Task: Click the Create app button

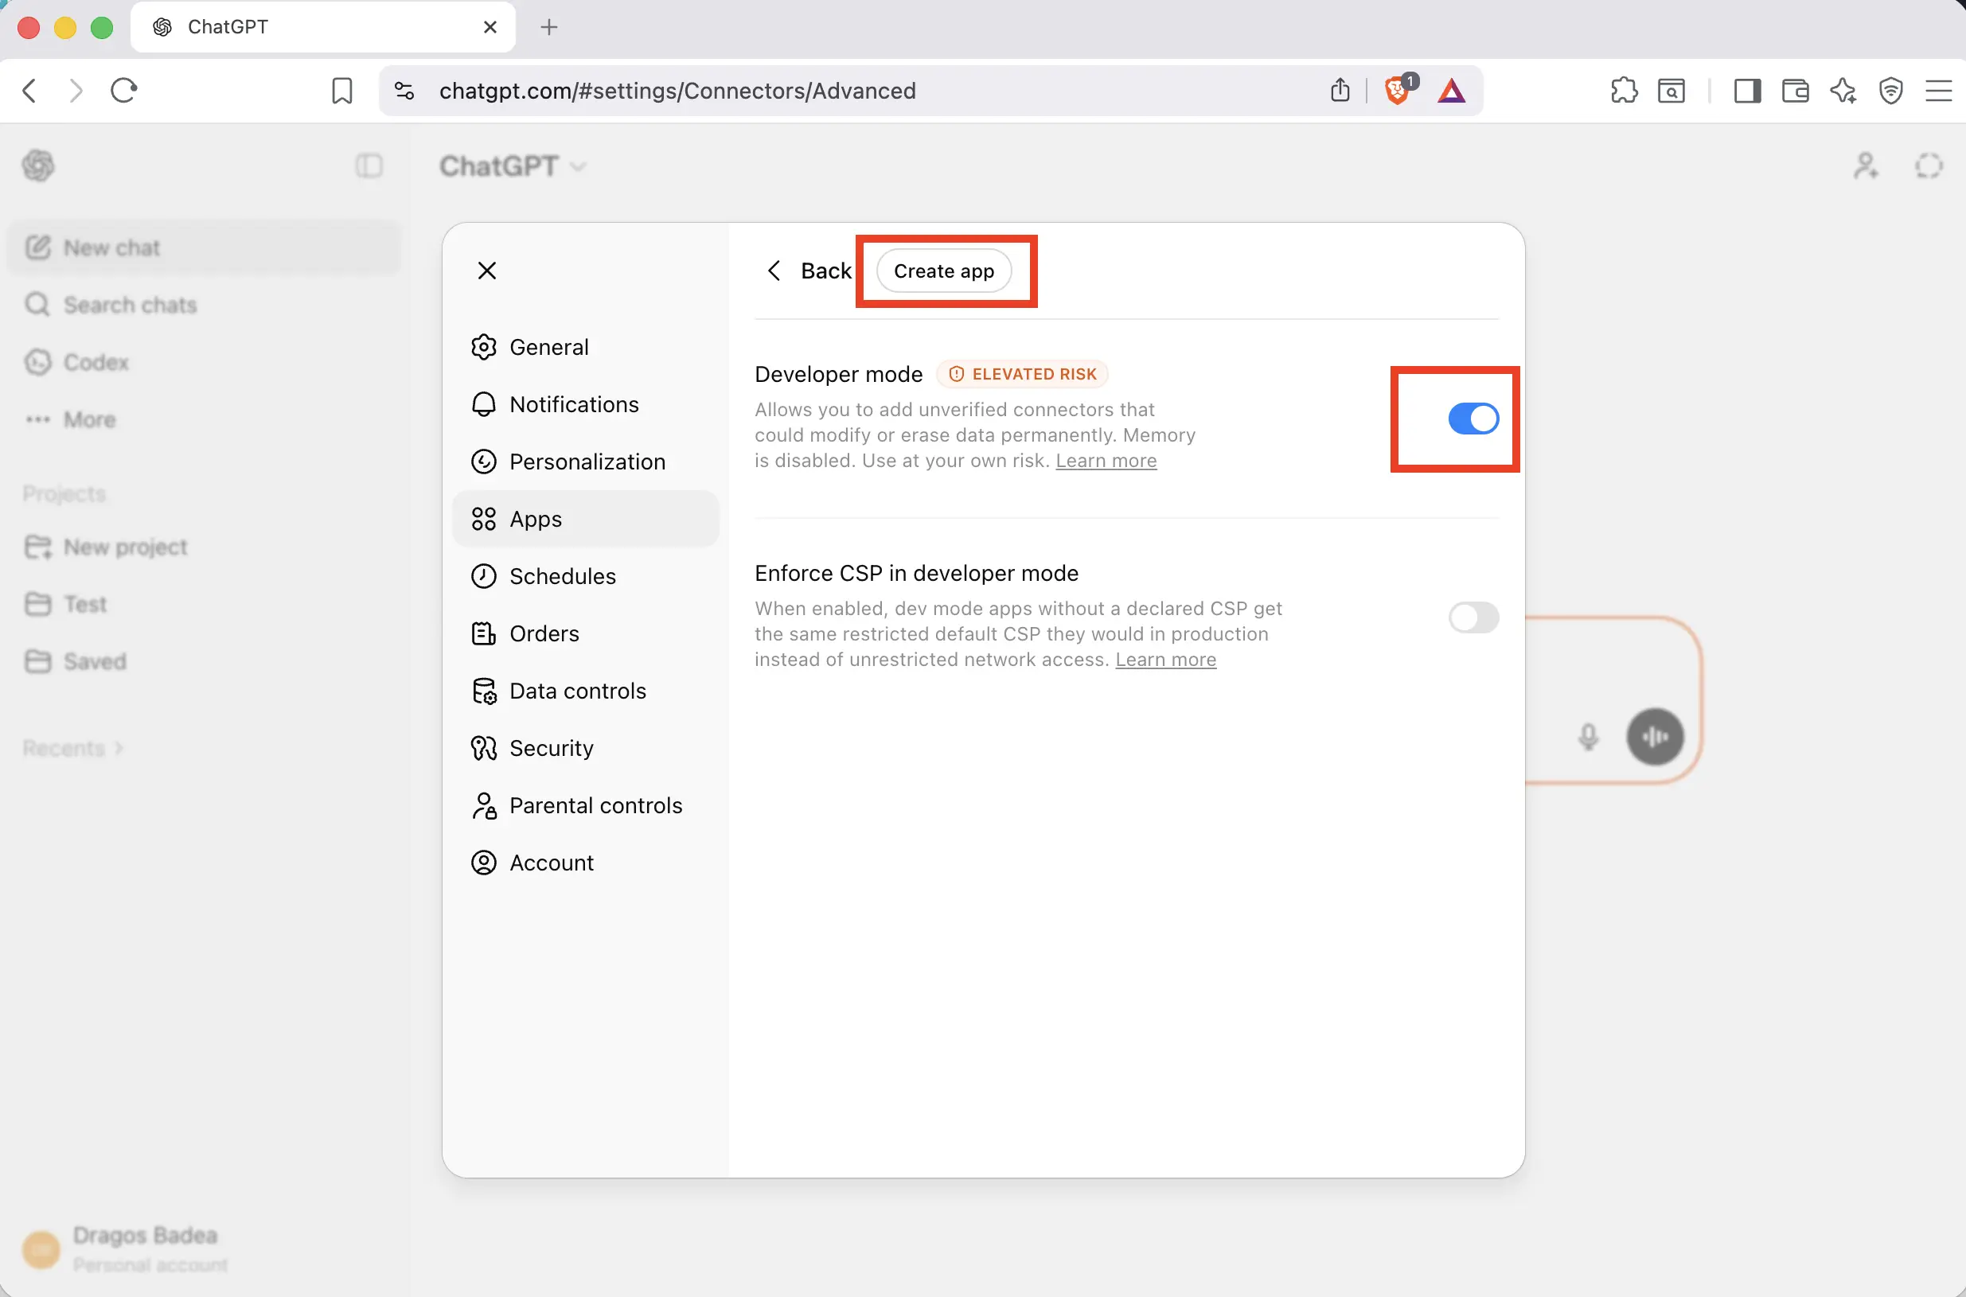Action: click(946, 271)
